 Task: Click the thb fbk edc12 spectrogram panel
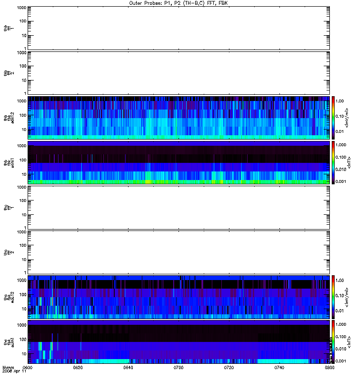(178, 118)
